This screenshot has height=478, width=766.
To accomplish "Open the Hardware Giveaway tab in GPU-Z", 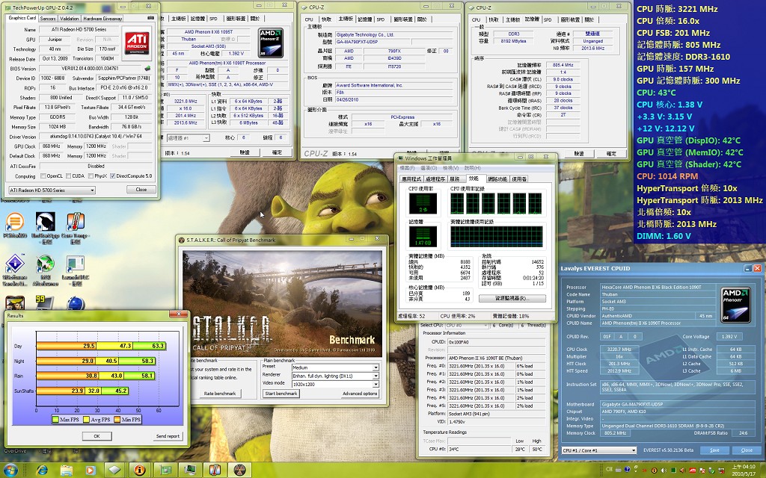I will pyautogui.click(x=102, y=19).
